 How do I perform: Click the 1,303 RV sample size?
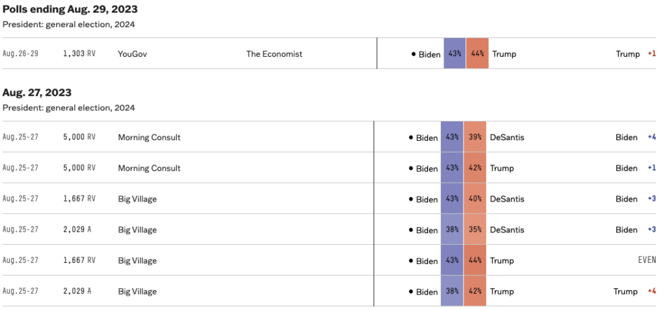pos(79,54)
